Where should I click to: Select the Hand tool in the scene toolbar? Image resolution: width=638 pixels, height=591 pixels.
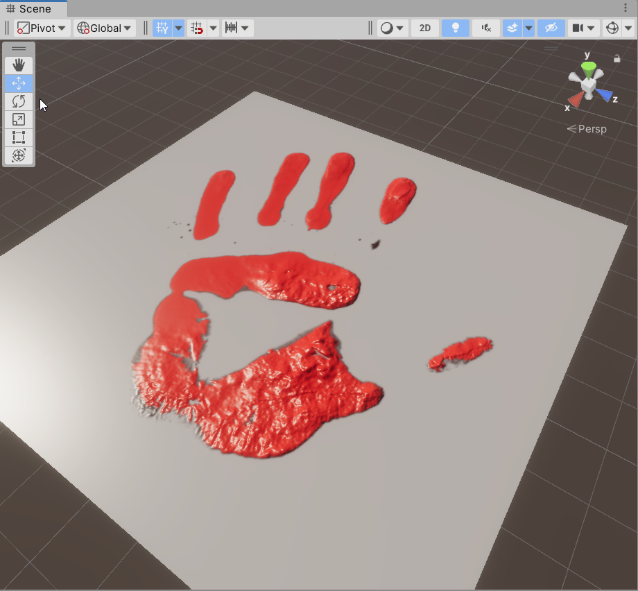[19, 65]
